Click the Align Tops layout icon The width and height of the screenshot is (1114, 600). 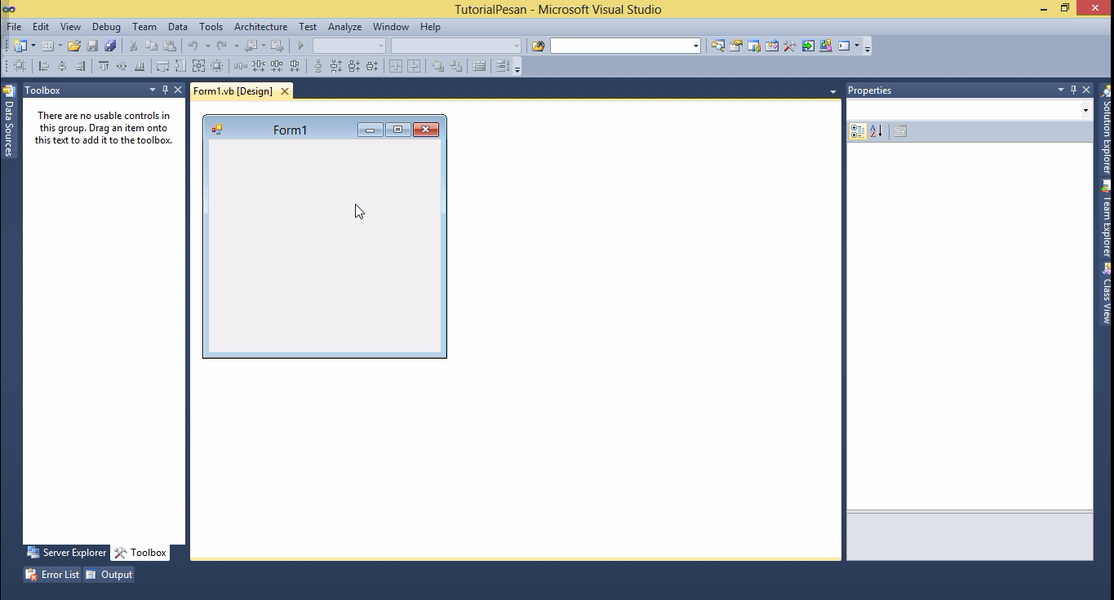click(104, 66)
